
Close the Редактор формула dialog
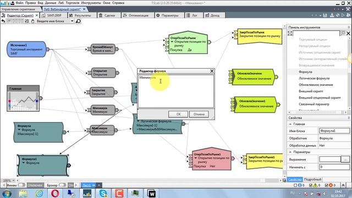[212, 71]
